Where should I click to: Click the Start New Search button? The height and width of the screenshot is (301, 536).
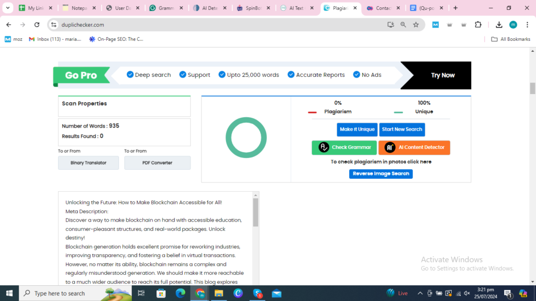pos(401,130)
